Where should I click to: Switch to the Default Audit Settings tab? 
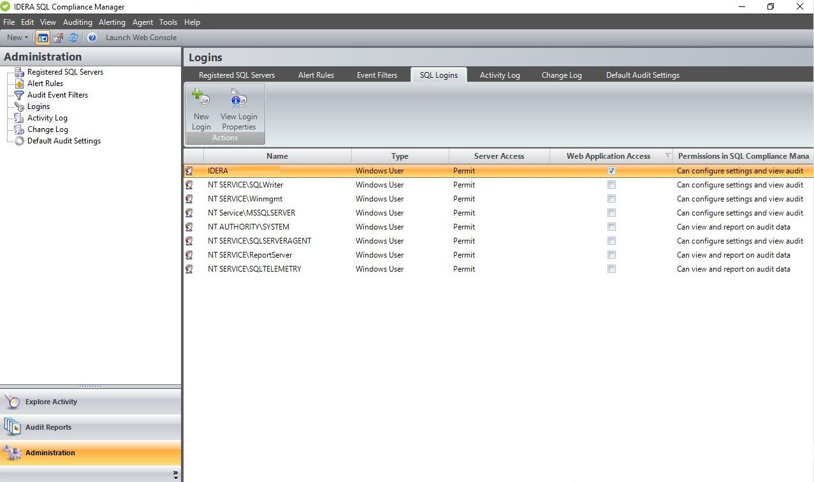[x=643, y=75]
